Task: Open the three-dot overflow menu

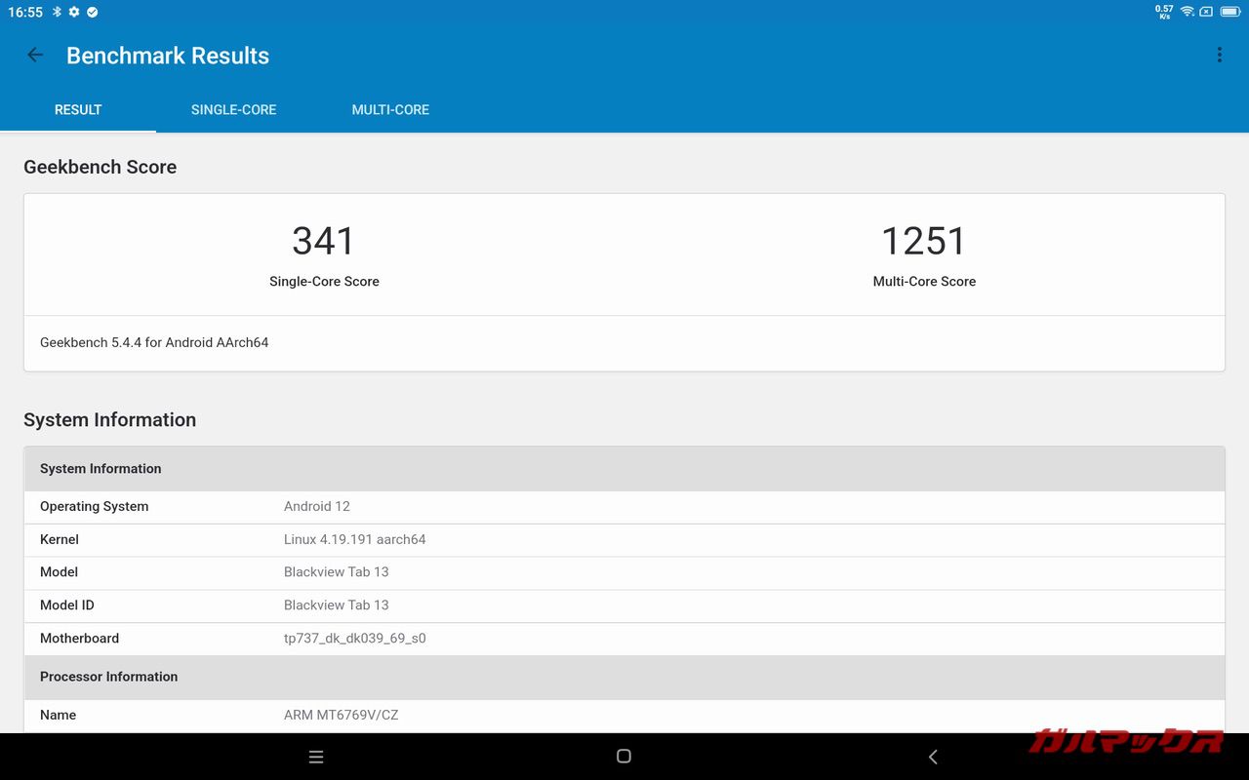Action: tap(1219, 55)
